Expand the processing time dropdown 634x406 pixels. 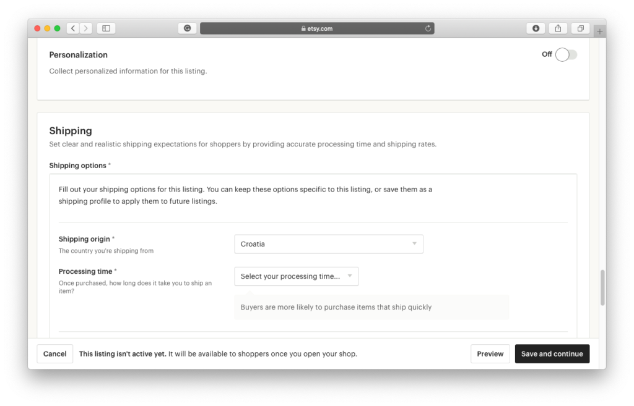point(297,276)
